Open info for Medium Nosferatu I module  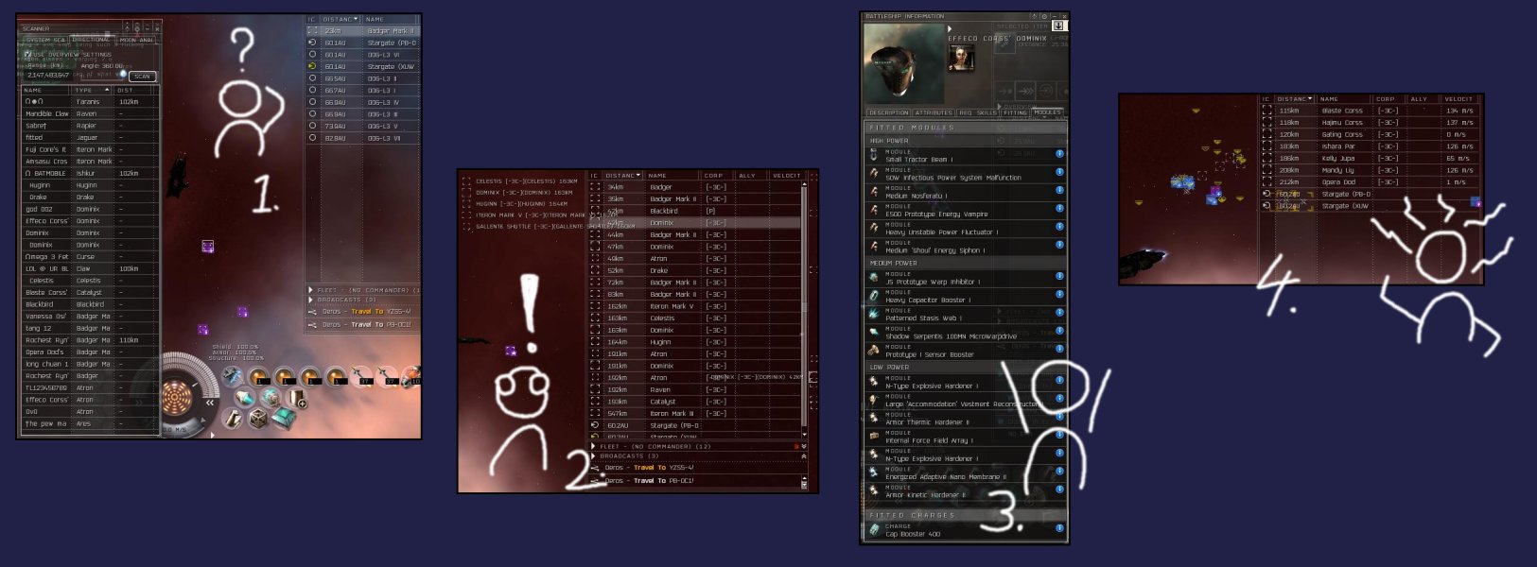1059,190
